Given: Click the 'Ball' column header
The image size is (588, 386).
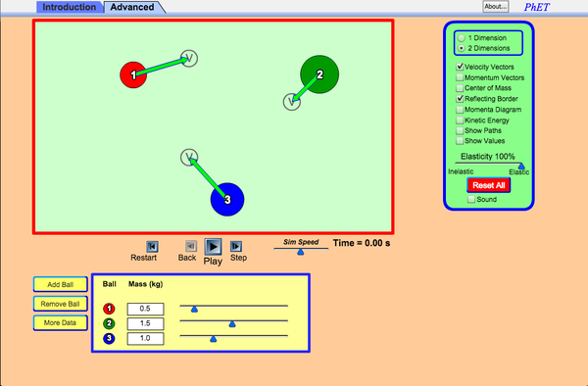Looking at the screenshot, I should (x=109, y=284).
